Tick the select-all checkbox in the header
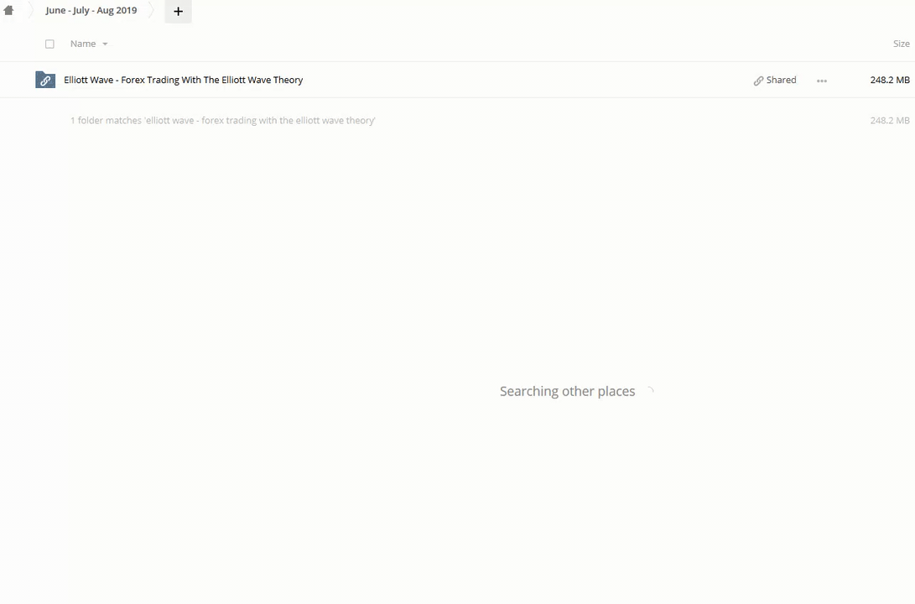The image size is (915, 604). (49, 44)
